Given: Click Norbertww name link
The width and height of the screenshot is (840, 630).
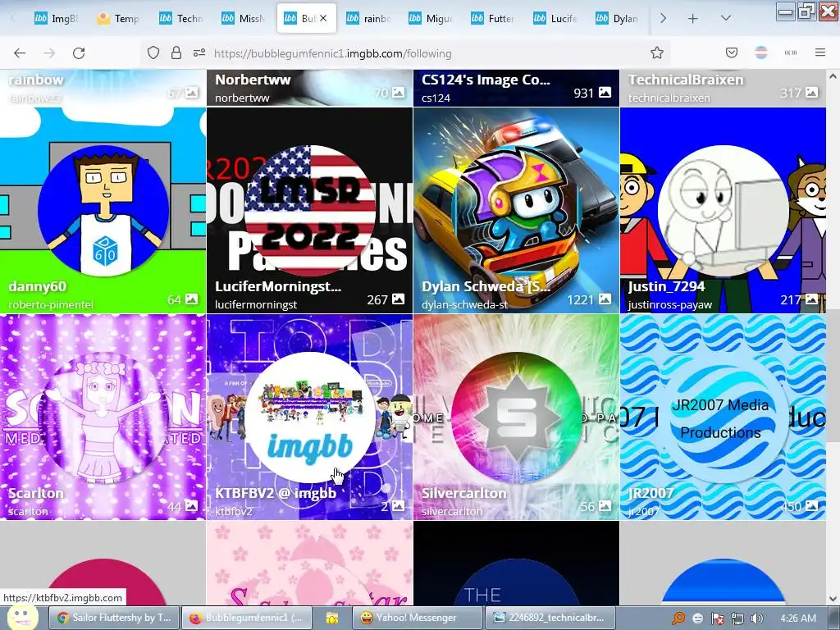Looking at the screenshot, I should point(253,80).
